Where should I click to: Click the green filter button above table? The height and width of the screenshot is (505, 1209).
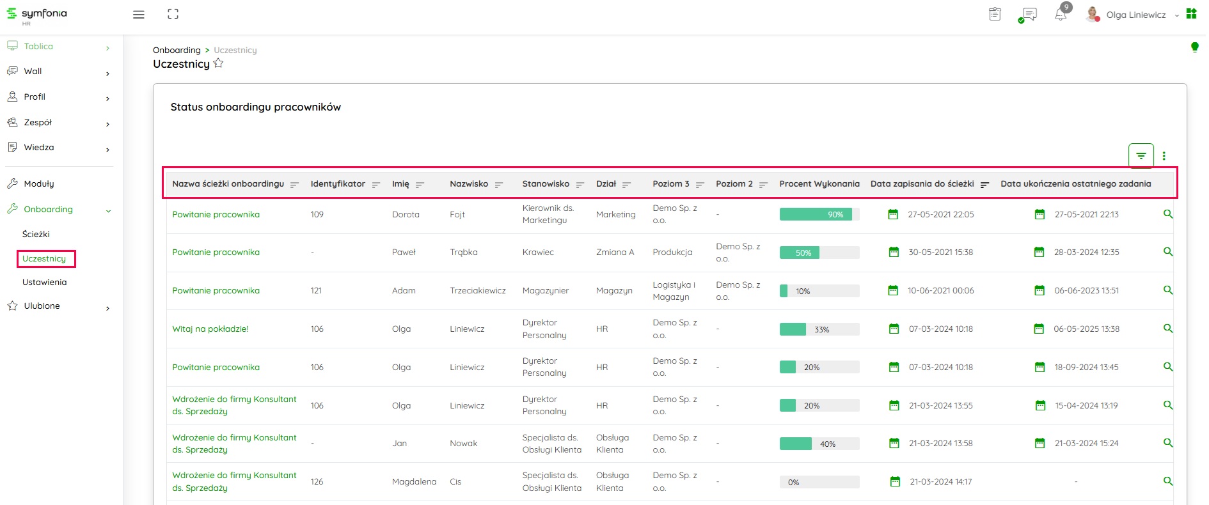tap(1141, 155)
